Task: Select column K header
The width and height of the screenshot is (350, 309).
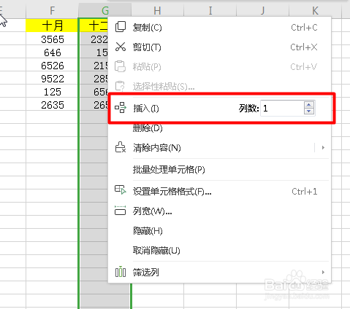Action: click(315, 11)
